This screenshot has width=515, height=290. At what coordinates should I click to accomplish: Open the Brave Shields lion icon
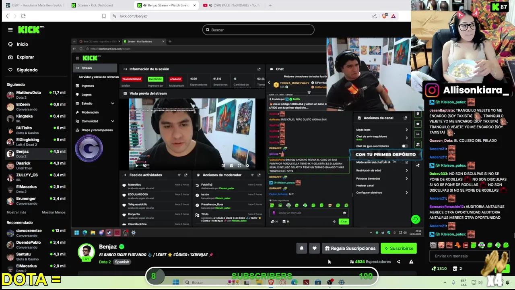pyautogui.click(x=384, y=16)
